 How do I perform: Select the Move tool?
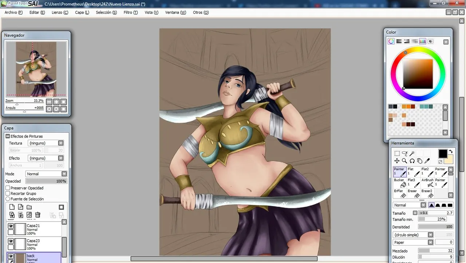pos(397,161)
